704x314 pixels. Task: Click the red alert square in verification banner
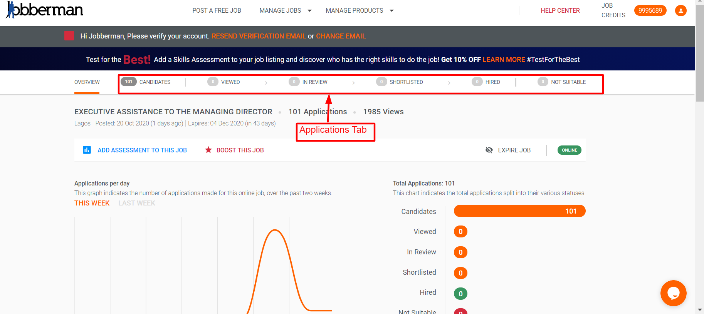[69, 36]
